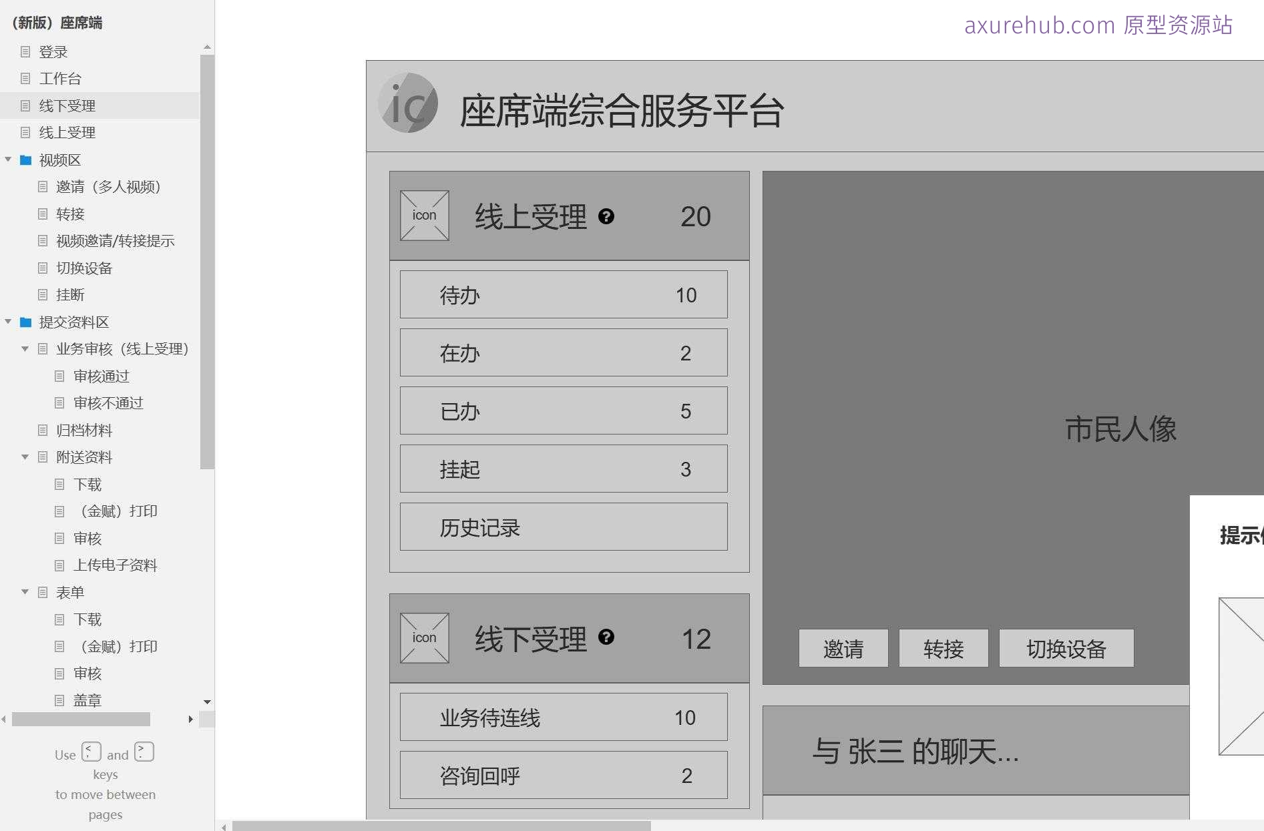Click the 邀请 button
Image resolution: width=1264 pixels, height=831 pixels.
(x=843, y=648)
